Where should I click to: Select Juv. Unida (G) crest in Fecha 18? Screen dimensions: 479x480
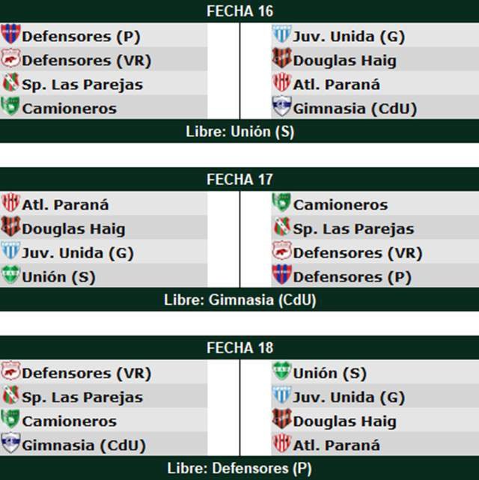coord(281,396)
